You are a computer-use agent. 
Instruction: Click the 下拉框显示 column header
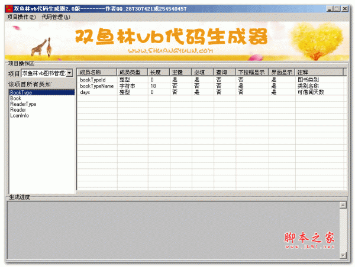252,72
